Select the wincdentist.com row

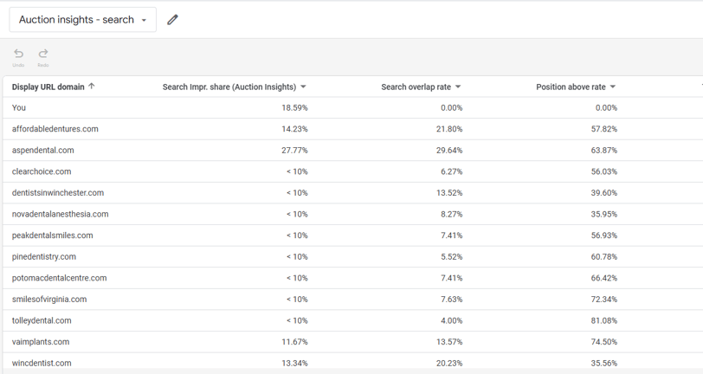tap(353, 364)
